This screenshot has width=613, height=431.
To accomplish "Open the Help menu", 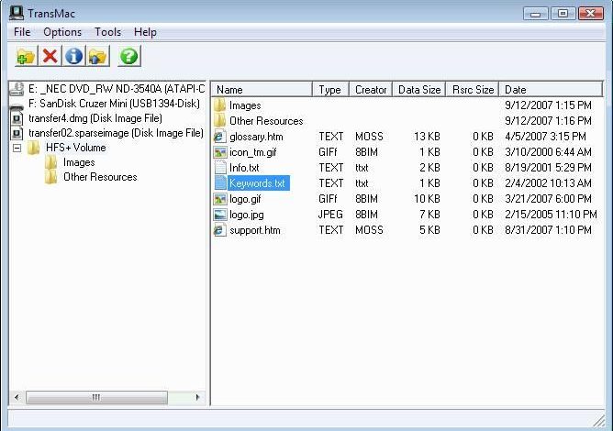I will pyautogui.click(x=145, y=32).
